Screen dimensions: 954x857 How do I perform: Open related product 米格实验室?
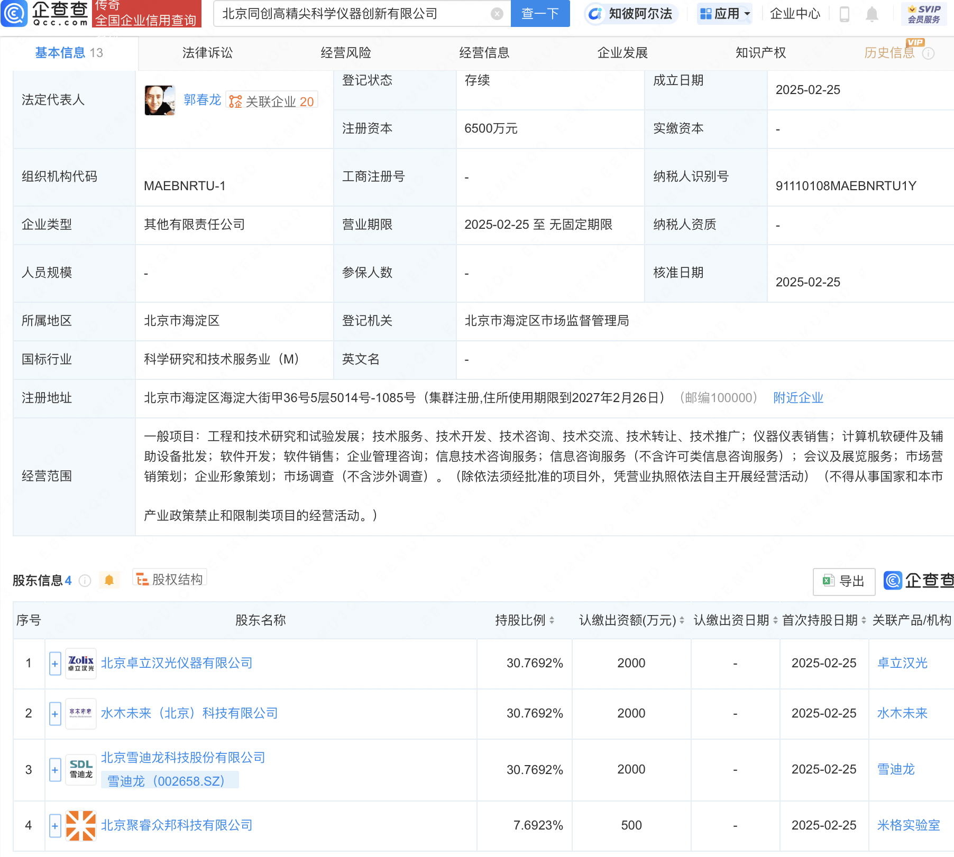[x=909, y=825]
